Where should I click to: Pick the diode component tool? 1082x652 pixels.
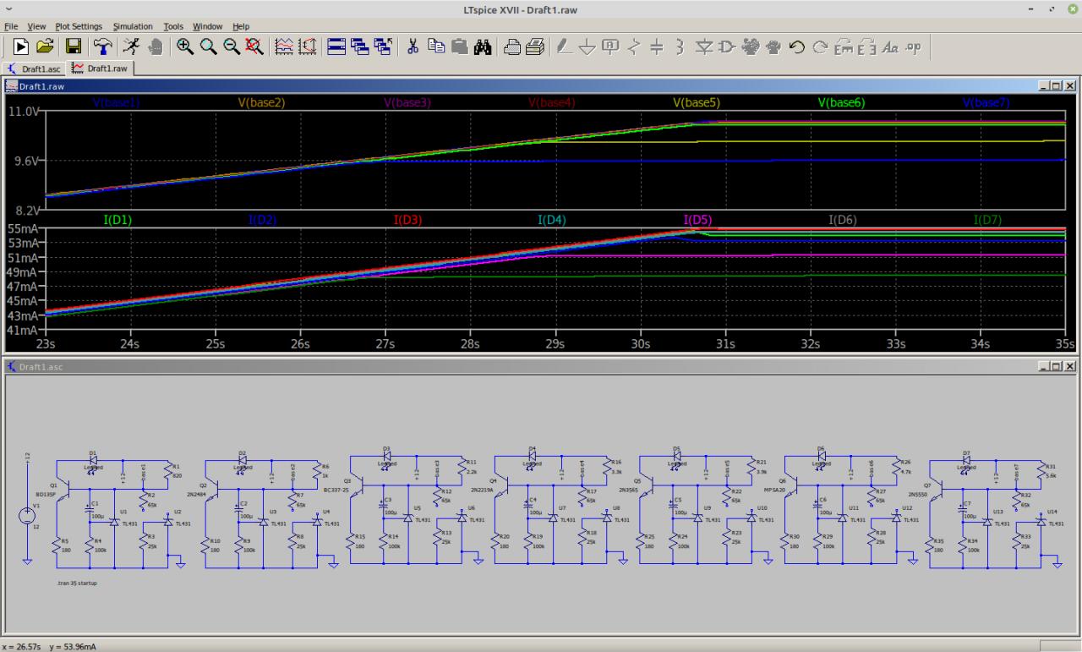703,47
